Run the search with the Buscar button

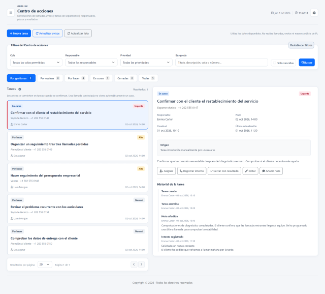click(307, 63)
